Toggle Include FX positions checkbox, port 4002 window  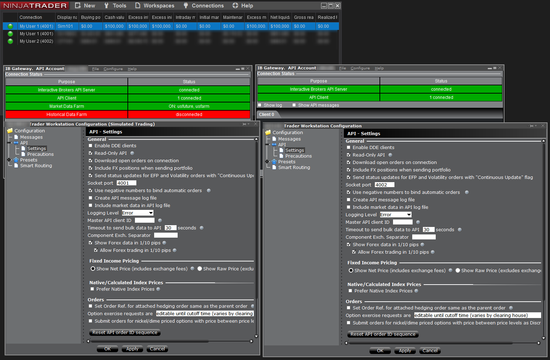pyautogui.click(x=349, y=170)
